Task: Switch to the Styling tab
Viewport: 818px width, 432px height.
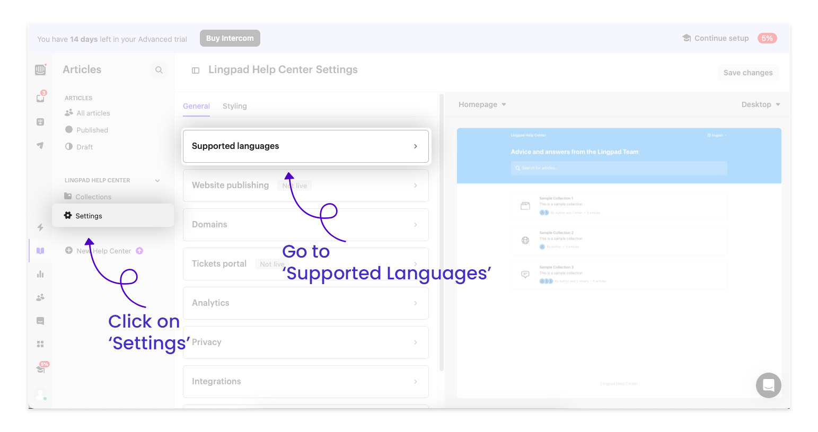Action: pyautogui.click(x=235, y=106)
